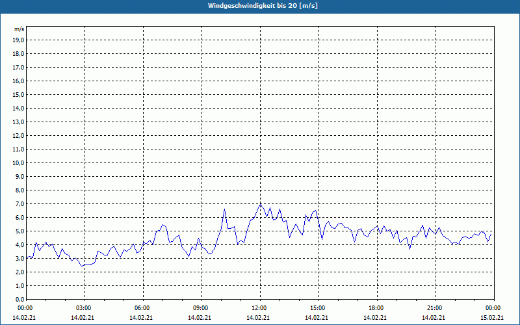The image size is (520, 325).
Task: Click the 13,0 y-axis label
Action: (x=19, y=122)
